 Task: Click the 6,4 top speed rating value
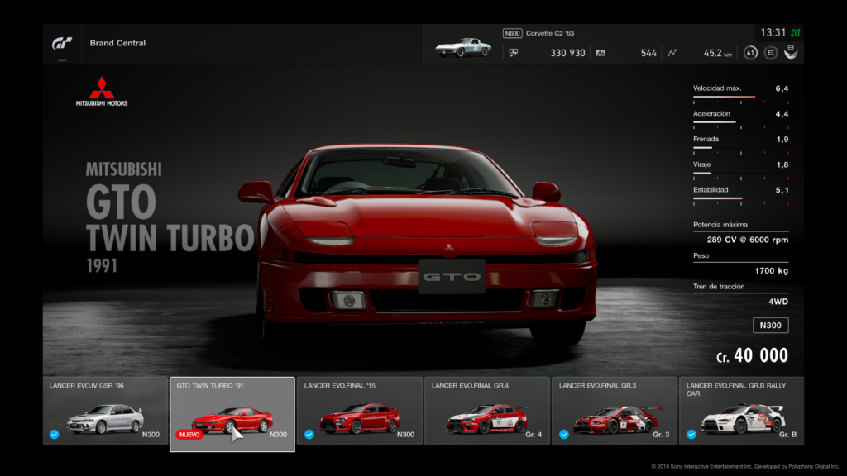[782, 88]
